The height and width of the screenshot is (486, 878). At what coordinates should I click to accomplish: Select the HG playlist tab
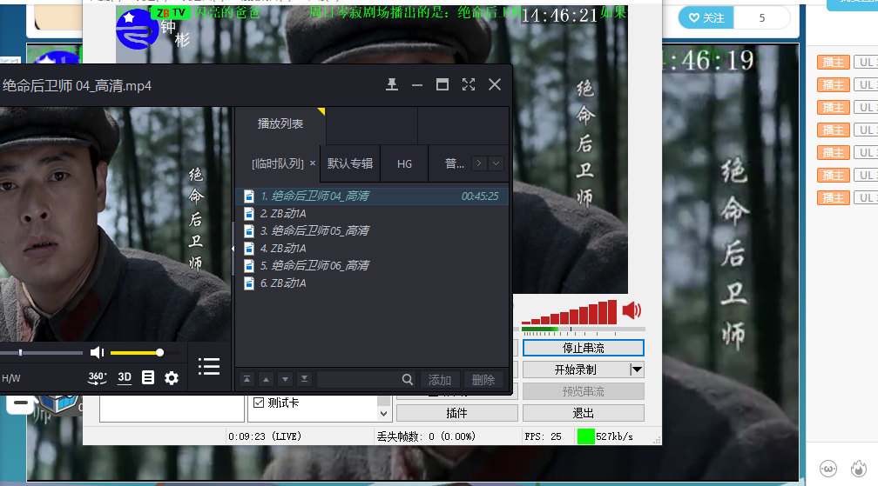(x=404, y=163)
